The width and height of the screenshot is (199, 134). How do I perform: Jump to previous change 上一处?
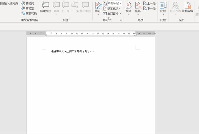[149, 3]
